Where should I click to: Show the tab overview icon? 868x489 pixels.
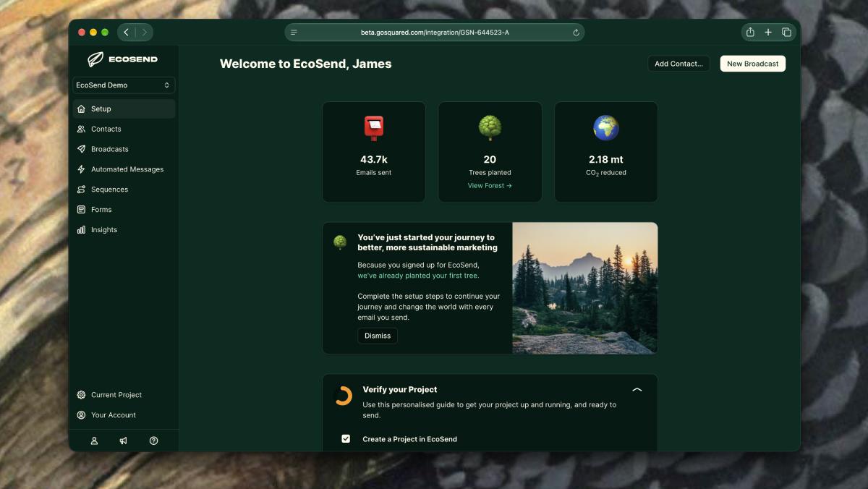[x=786, y=32]
